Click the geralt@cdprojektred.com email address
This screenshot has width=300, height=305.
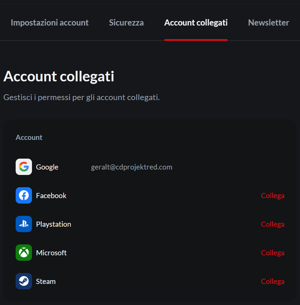(132, 167)
